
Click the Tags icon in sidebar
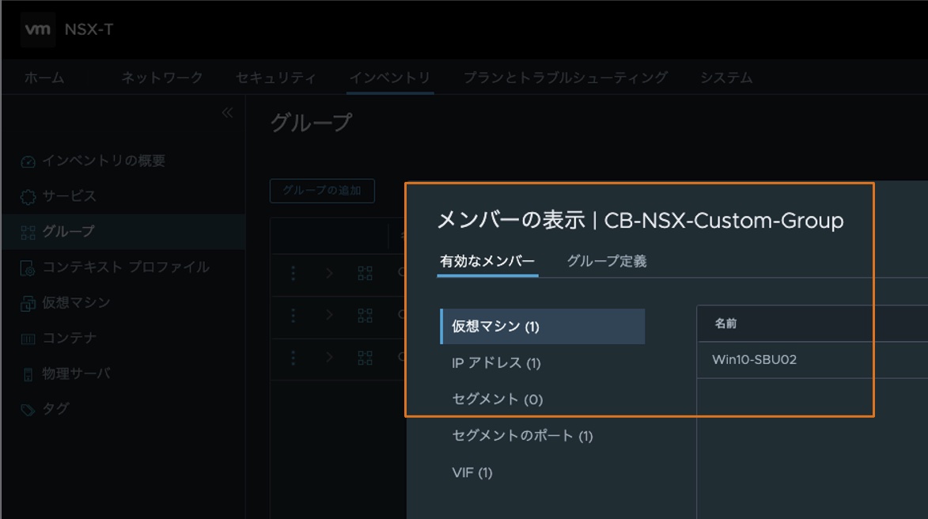pyautogui.click(x=28, y=410)
